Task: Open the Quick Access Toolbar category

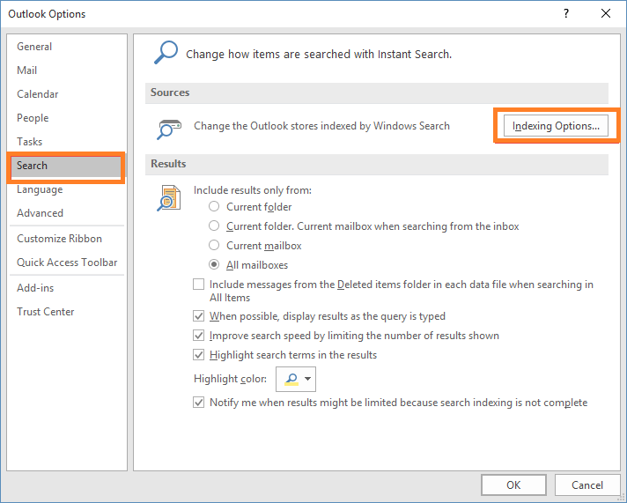Action: 66,263
